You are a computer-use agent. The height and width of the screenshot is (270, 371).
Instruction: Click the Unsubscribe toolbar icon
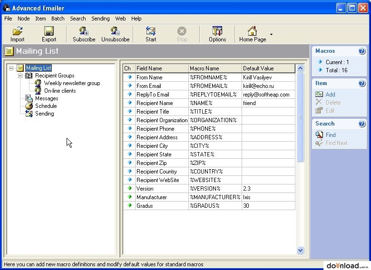(x=115, y=31)
